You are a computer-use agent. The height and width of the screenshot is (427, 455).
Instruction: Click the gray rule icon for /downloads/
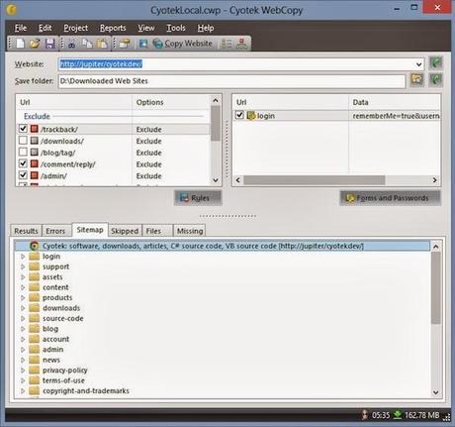[x=35, y=141]
